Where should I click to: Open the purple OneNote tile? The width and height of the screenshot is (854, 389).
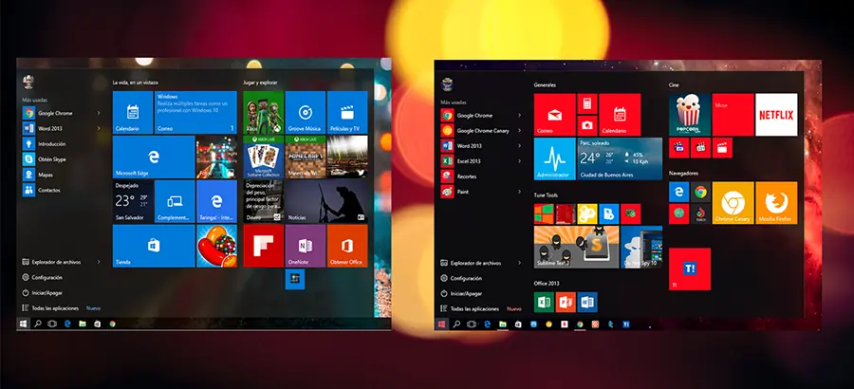point(305,247)
